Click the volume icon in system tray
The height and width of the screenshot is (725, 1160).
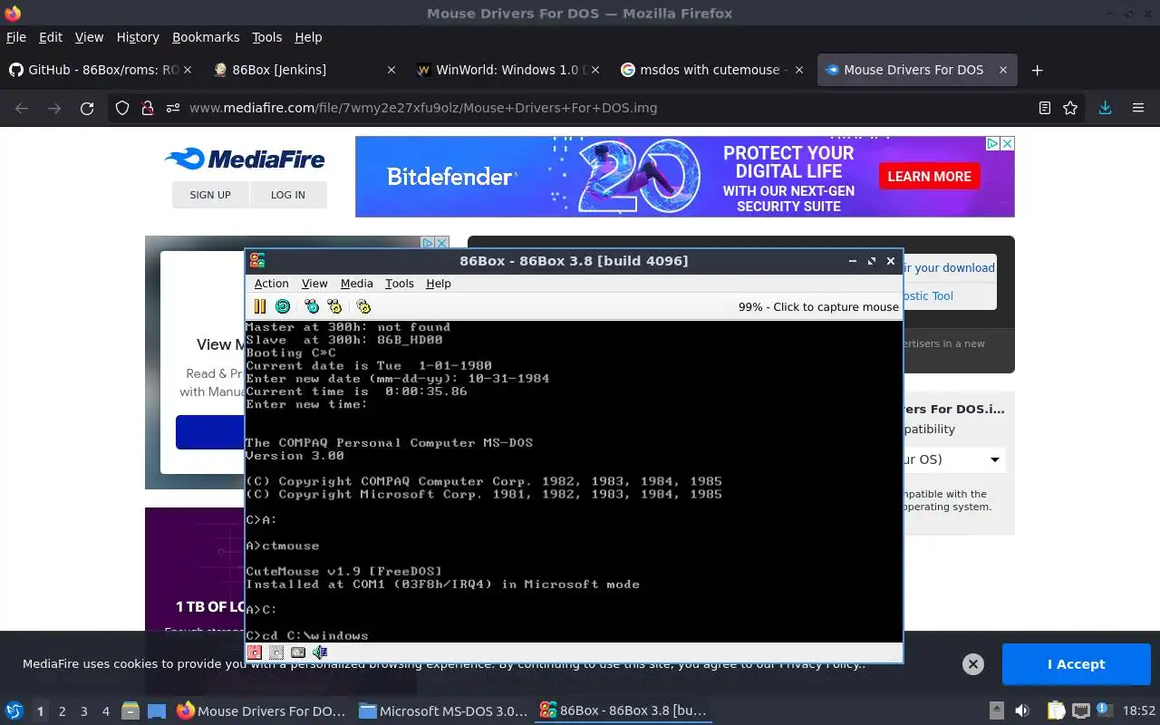[1022, 711]
